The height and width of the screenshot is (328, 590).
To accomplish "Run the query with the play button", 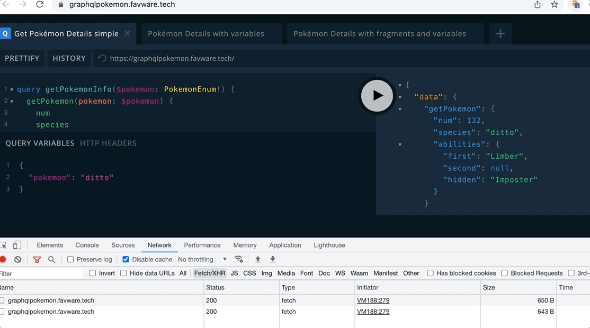I will click(377, 96).
